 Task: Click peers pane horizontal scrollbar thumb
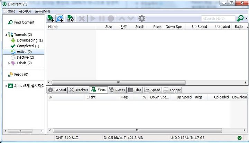pyautogui.click(x=137, y=130)
